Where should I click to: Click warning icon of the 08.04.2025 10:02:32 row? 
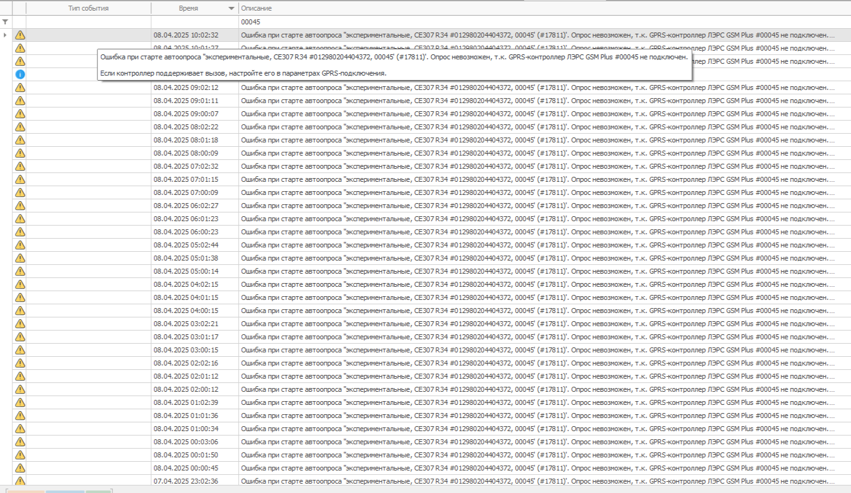point(19,35)
